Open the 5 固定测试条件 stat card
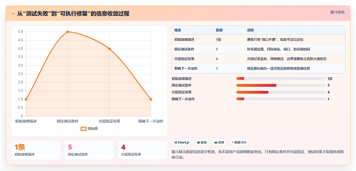Screen dimensions: 356x171 point(89,150)
